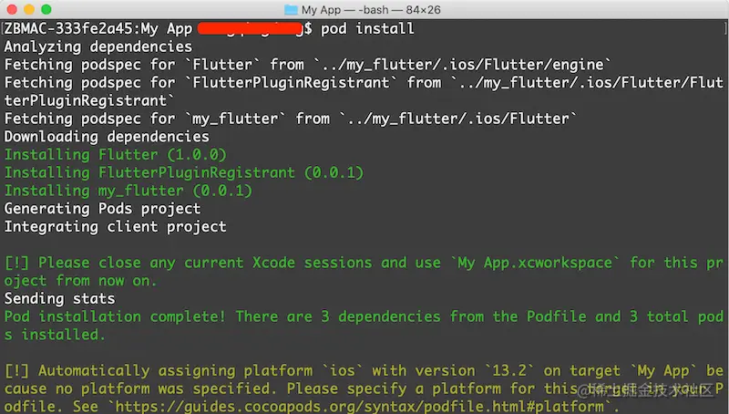The height and width of the screenshot is (414, 729).
Task: Click the 'Fetching podspec for `Flutter`' line
Action: [x=307, y=65]
